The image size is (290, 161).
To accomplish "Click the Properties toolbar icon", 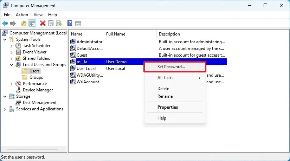I will (51, 24).
